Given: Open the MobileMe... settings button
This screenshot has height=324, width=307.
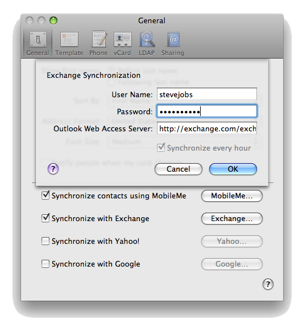Looking at the screenshot, I should tap(232, 196).
